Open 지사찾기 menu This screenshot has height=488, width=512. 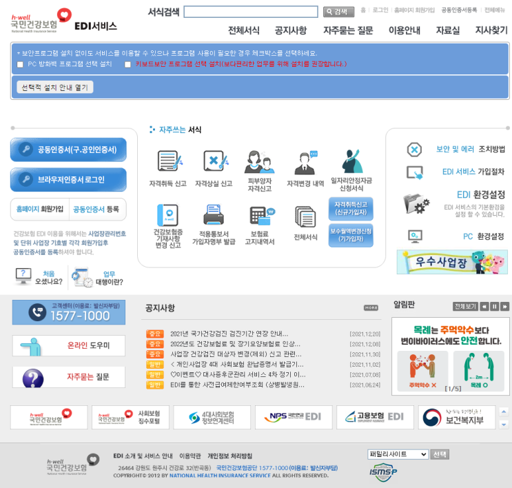click(x=491, y=30)
